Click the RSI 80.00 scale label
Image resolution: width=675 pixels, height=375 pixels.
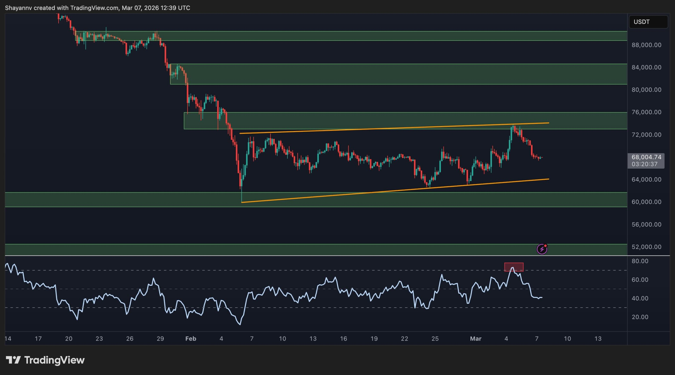640,261
